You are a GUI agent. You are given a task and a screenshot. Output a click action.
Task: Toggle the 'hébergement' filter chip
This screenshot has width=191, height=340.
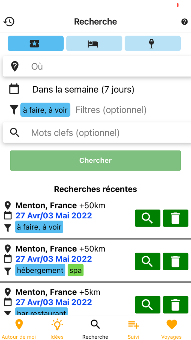40,270
